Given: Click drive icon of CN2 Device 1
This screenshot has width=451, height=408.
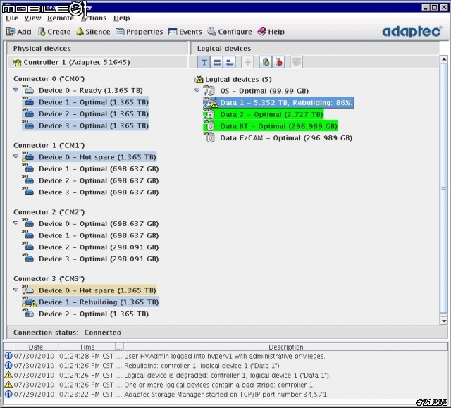Looking at the screenshot, I should pyautogui.click(x=28, y=235).
